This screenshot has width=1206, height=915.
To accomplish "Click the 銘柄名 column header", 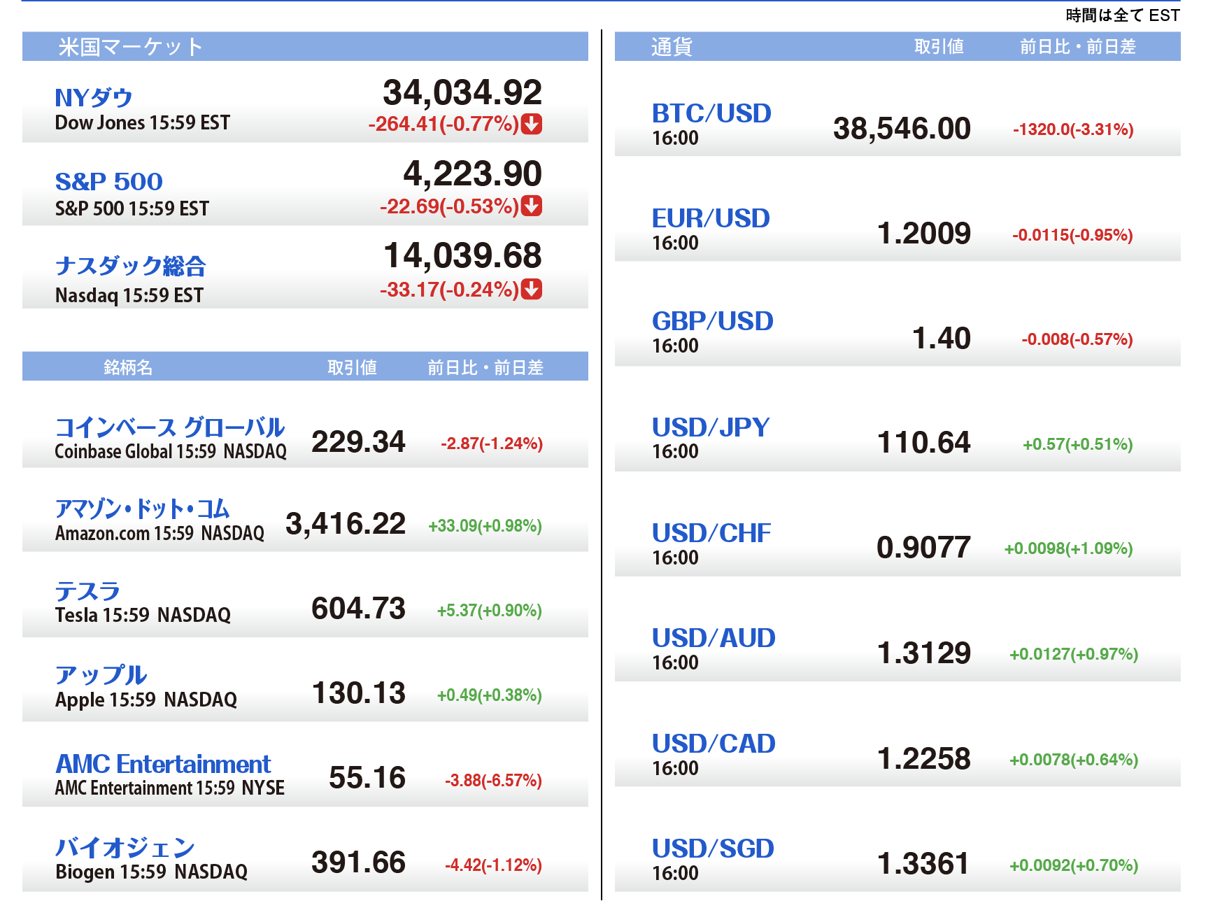I will (x=128, y=367).
